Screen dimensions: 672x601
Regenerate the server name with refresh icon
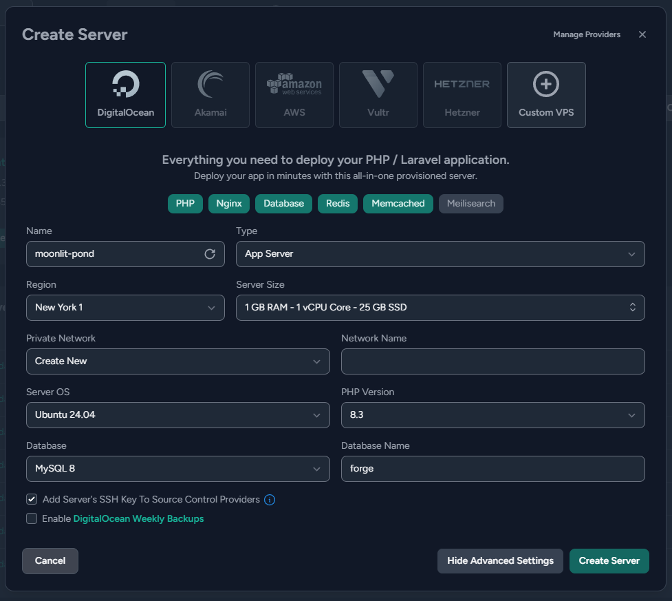coord(210,254)
